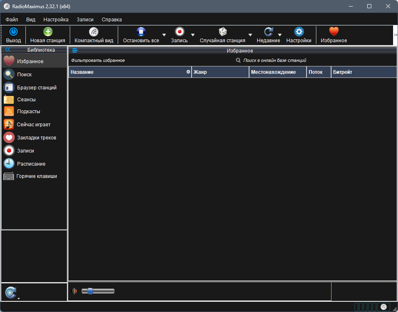Open the Поиск search panel icon
Screen dimensions: 398x312
click(8, 74)
